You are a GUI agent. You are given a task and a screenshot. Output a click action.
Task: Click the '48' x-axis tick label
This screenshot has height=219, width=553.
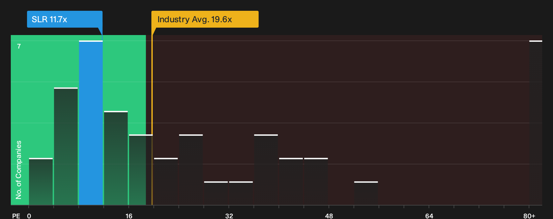click(x=329, y=216)
